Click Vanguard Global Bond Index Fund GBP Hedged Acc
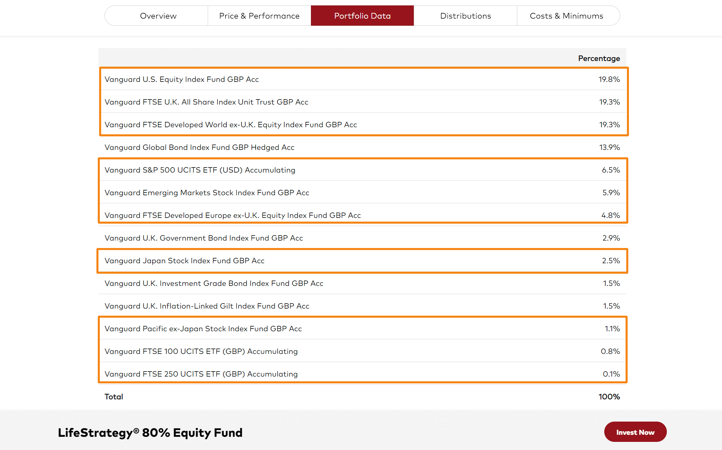This screenshot has height=450, width=722. 199,147
